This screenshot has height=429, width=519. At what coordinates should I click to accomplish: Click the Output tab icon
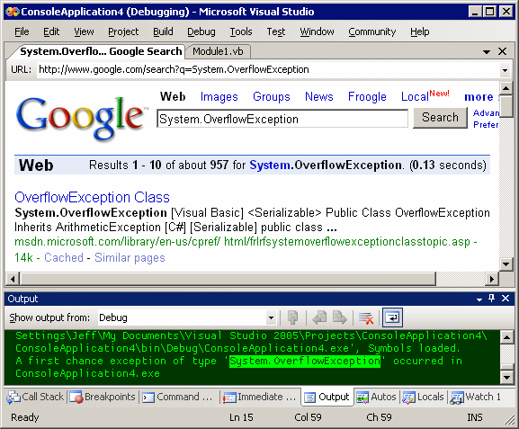click(x=309, y=398)
